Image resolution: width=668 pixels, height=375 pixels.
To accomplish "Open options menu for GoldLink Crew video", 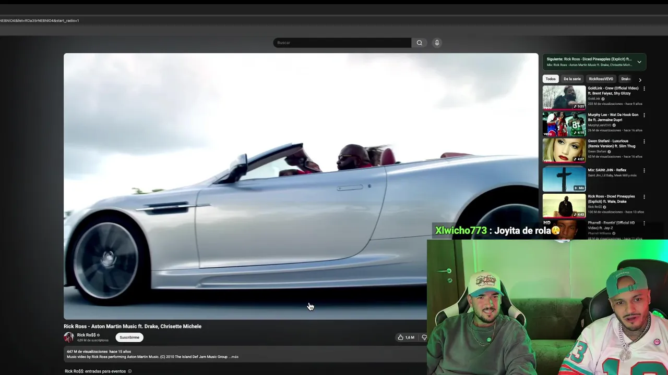I will [644, 89].
